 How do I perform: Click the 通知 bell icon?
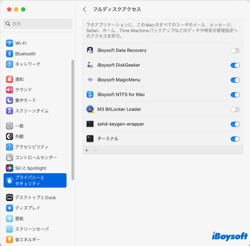[9, 79]
